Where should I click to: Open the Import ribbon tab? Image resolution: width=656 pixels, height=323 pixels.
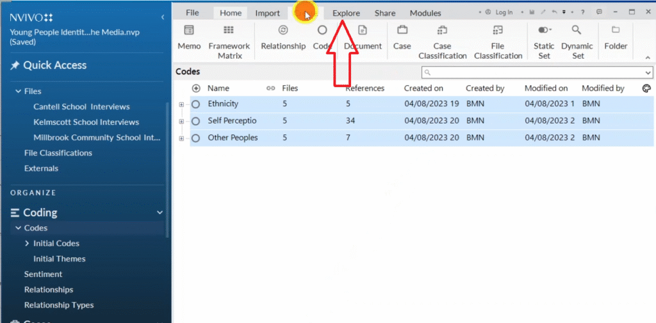coord(267,13)
